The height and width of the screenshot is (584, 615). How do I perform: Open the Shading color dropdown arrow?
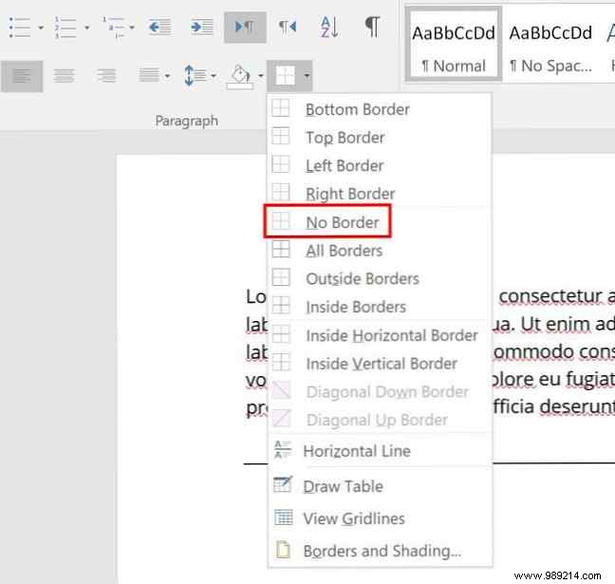tap(260, 76)
